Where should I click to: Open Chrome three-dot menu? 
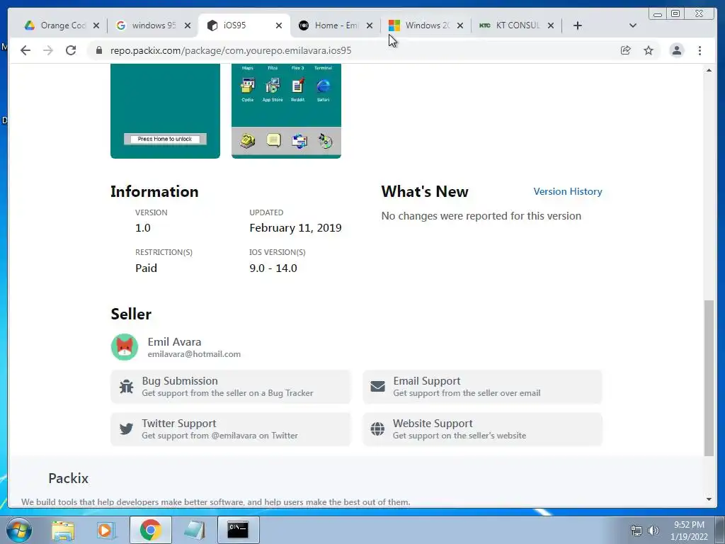tap(700, 50)
